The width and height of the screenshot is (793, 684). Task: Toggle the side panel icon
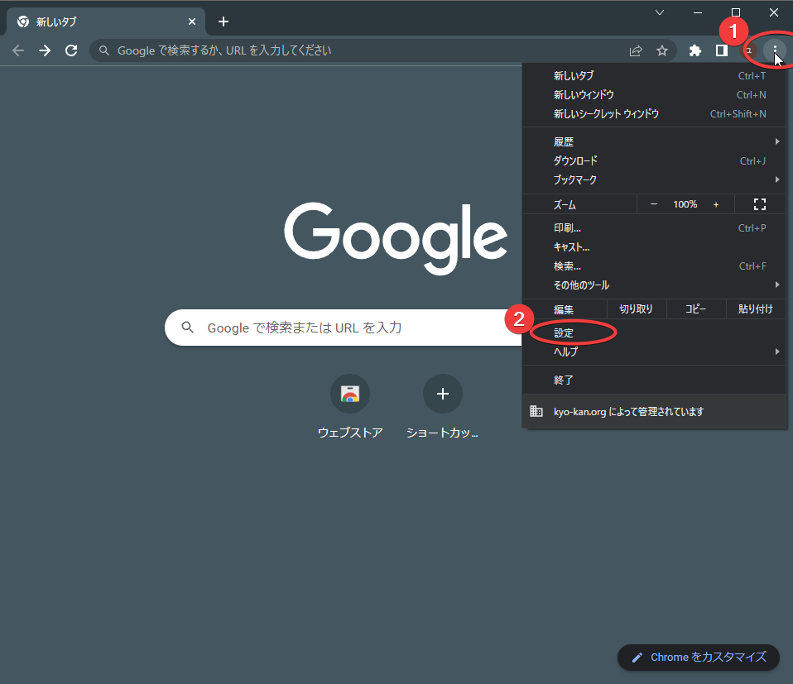pyautogui.click(x=722, y=50)
